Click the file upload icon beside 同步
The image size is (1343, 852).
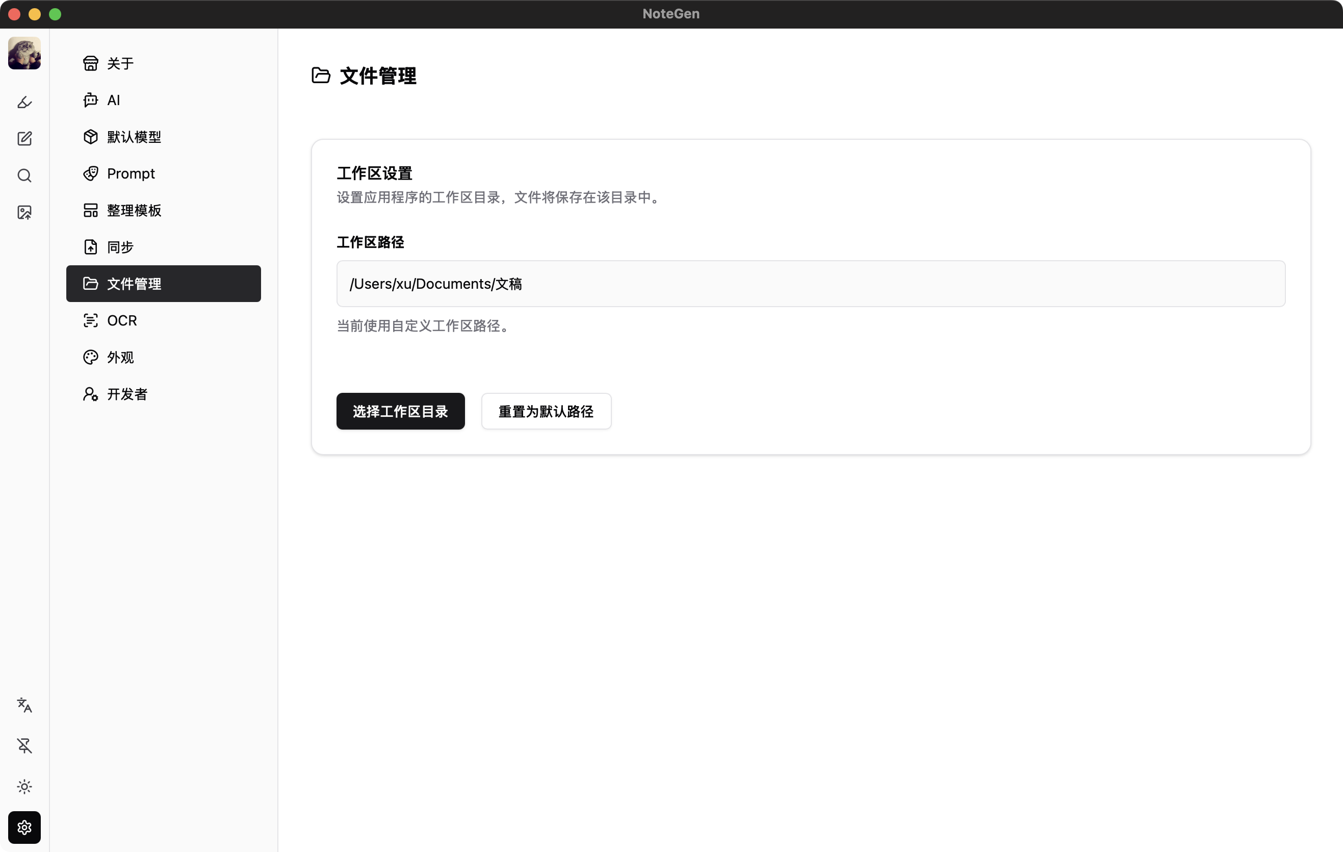tap(90, 247)
